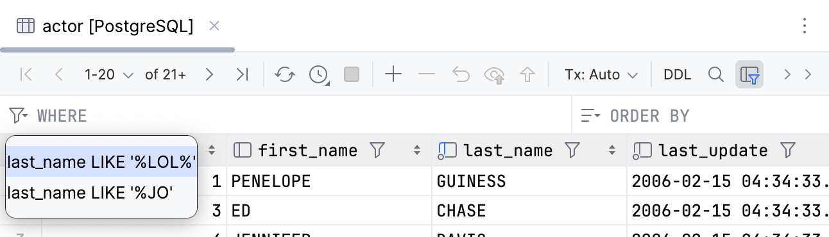The width and height of the screenshot is (829, 237).
Task: Select the last_update cell in PENELOPE's row
Action: (728, 181)
